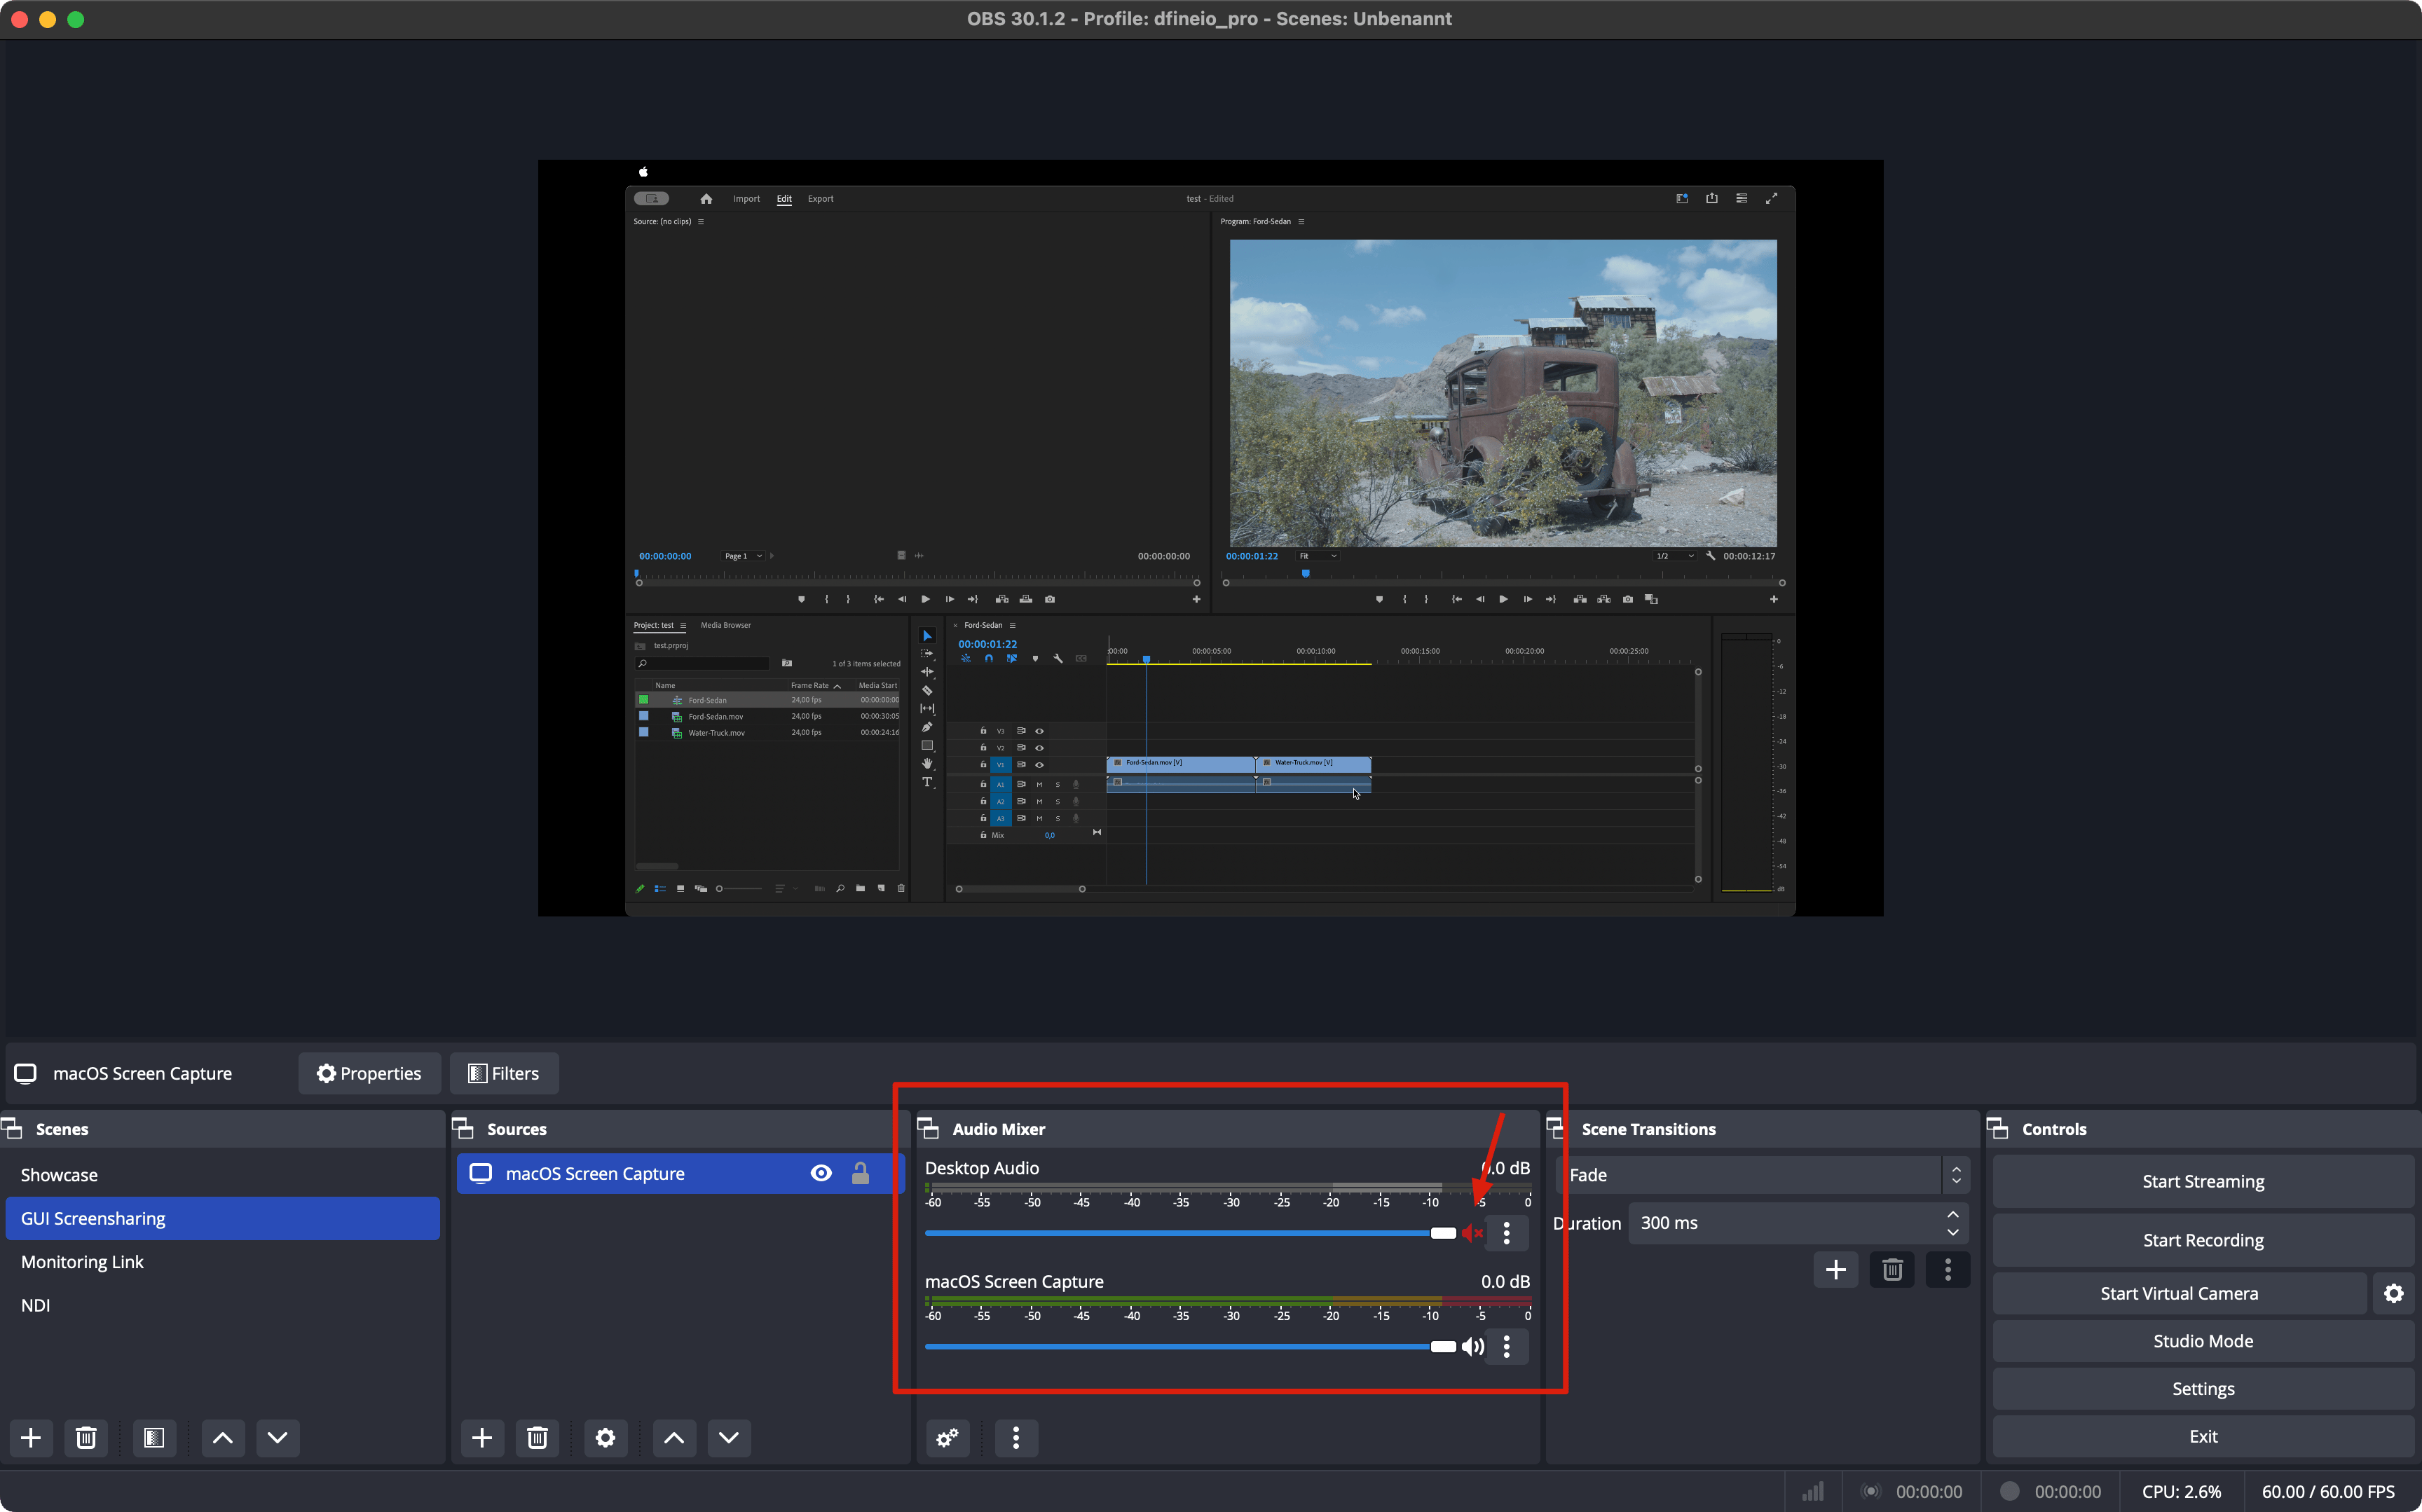Click Start Streaming
The width and height of the screenshot is (2422, 1512).
[x=2203, y=1182]
